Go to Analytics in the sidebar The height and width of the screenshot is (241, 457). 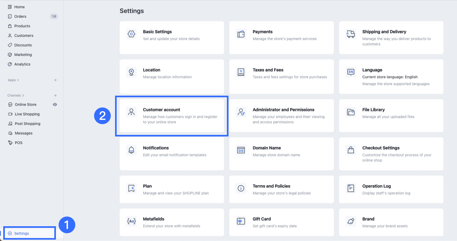[x=22, y=64]
